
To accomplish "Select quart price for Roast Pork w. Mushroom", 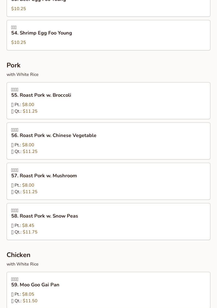I will [30, 192].
